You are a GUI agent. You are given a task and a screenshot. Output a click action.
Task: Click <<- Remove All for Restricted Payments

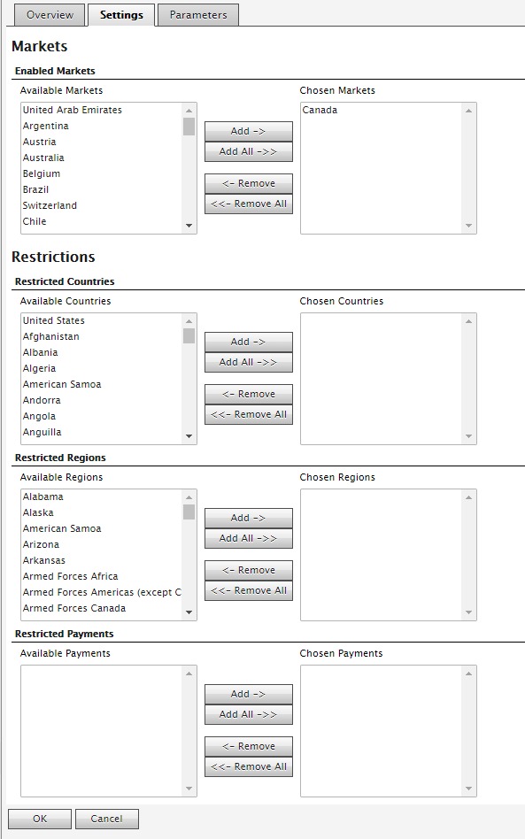248,766
